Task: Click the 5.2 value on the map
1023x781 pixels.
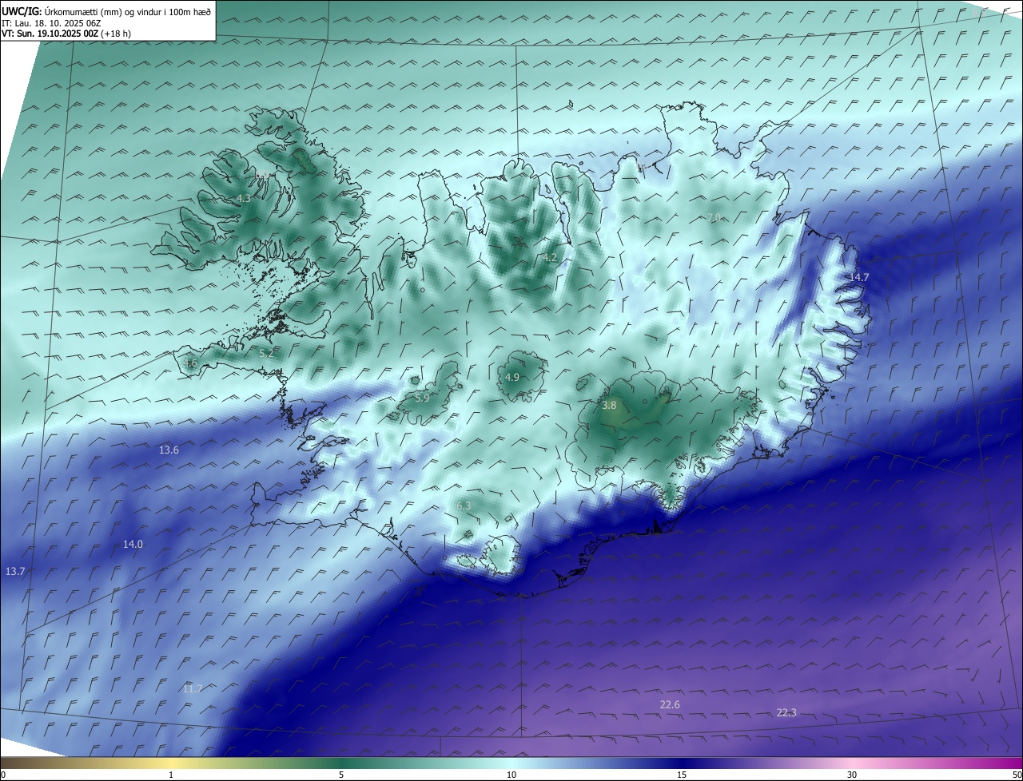Action: point(266,353)
